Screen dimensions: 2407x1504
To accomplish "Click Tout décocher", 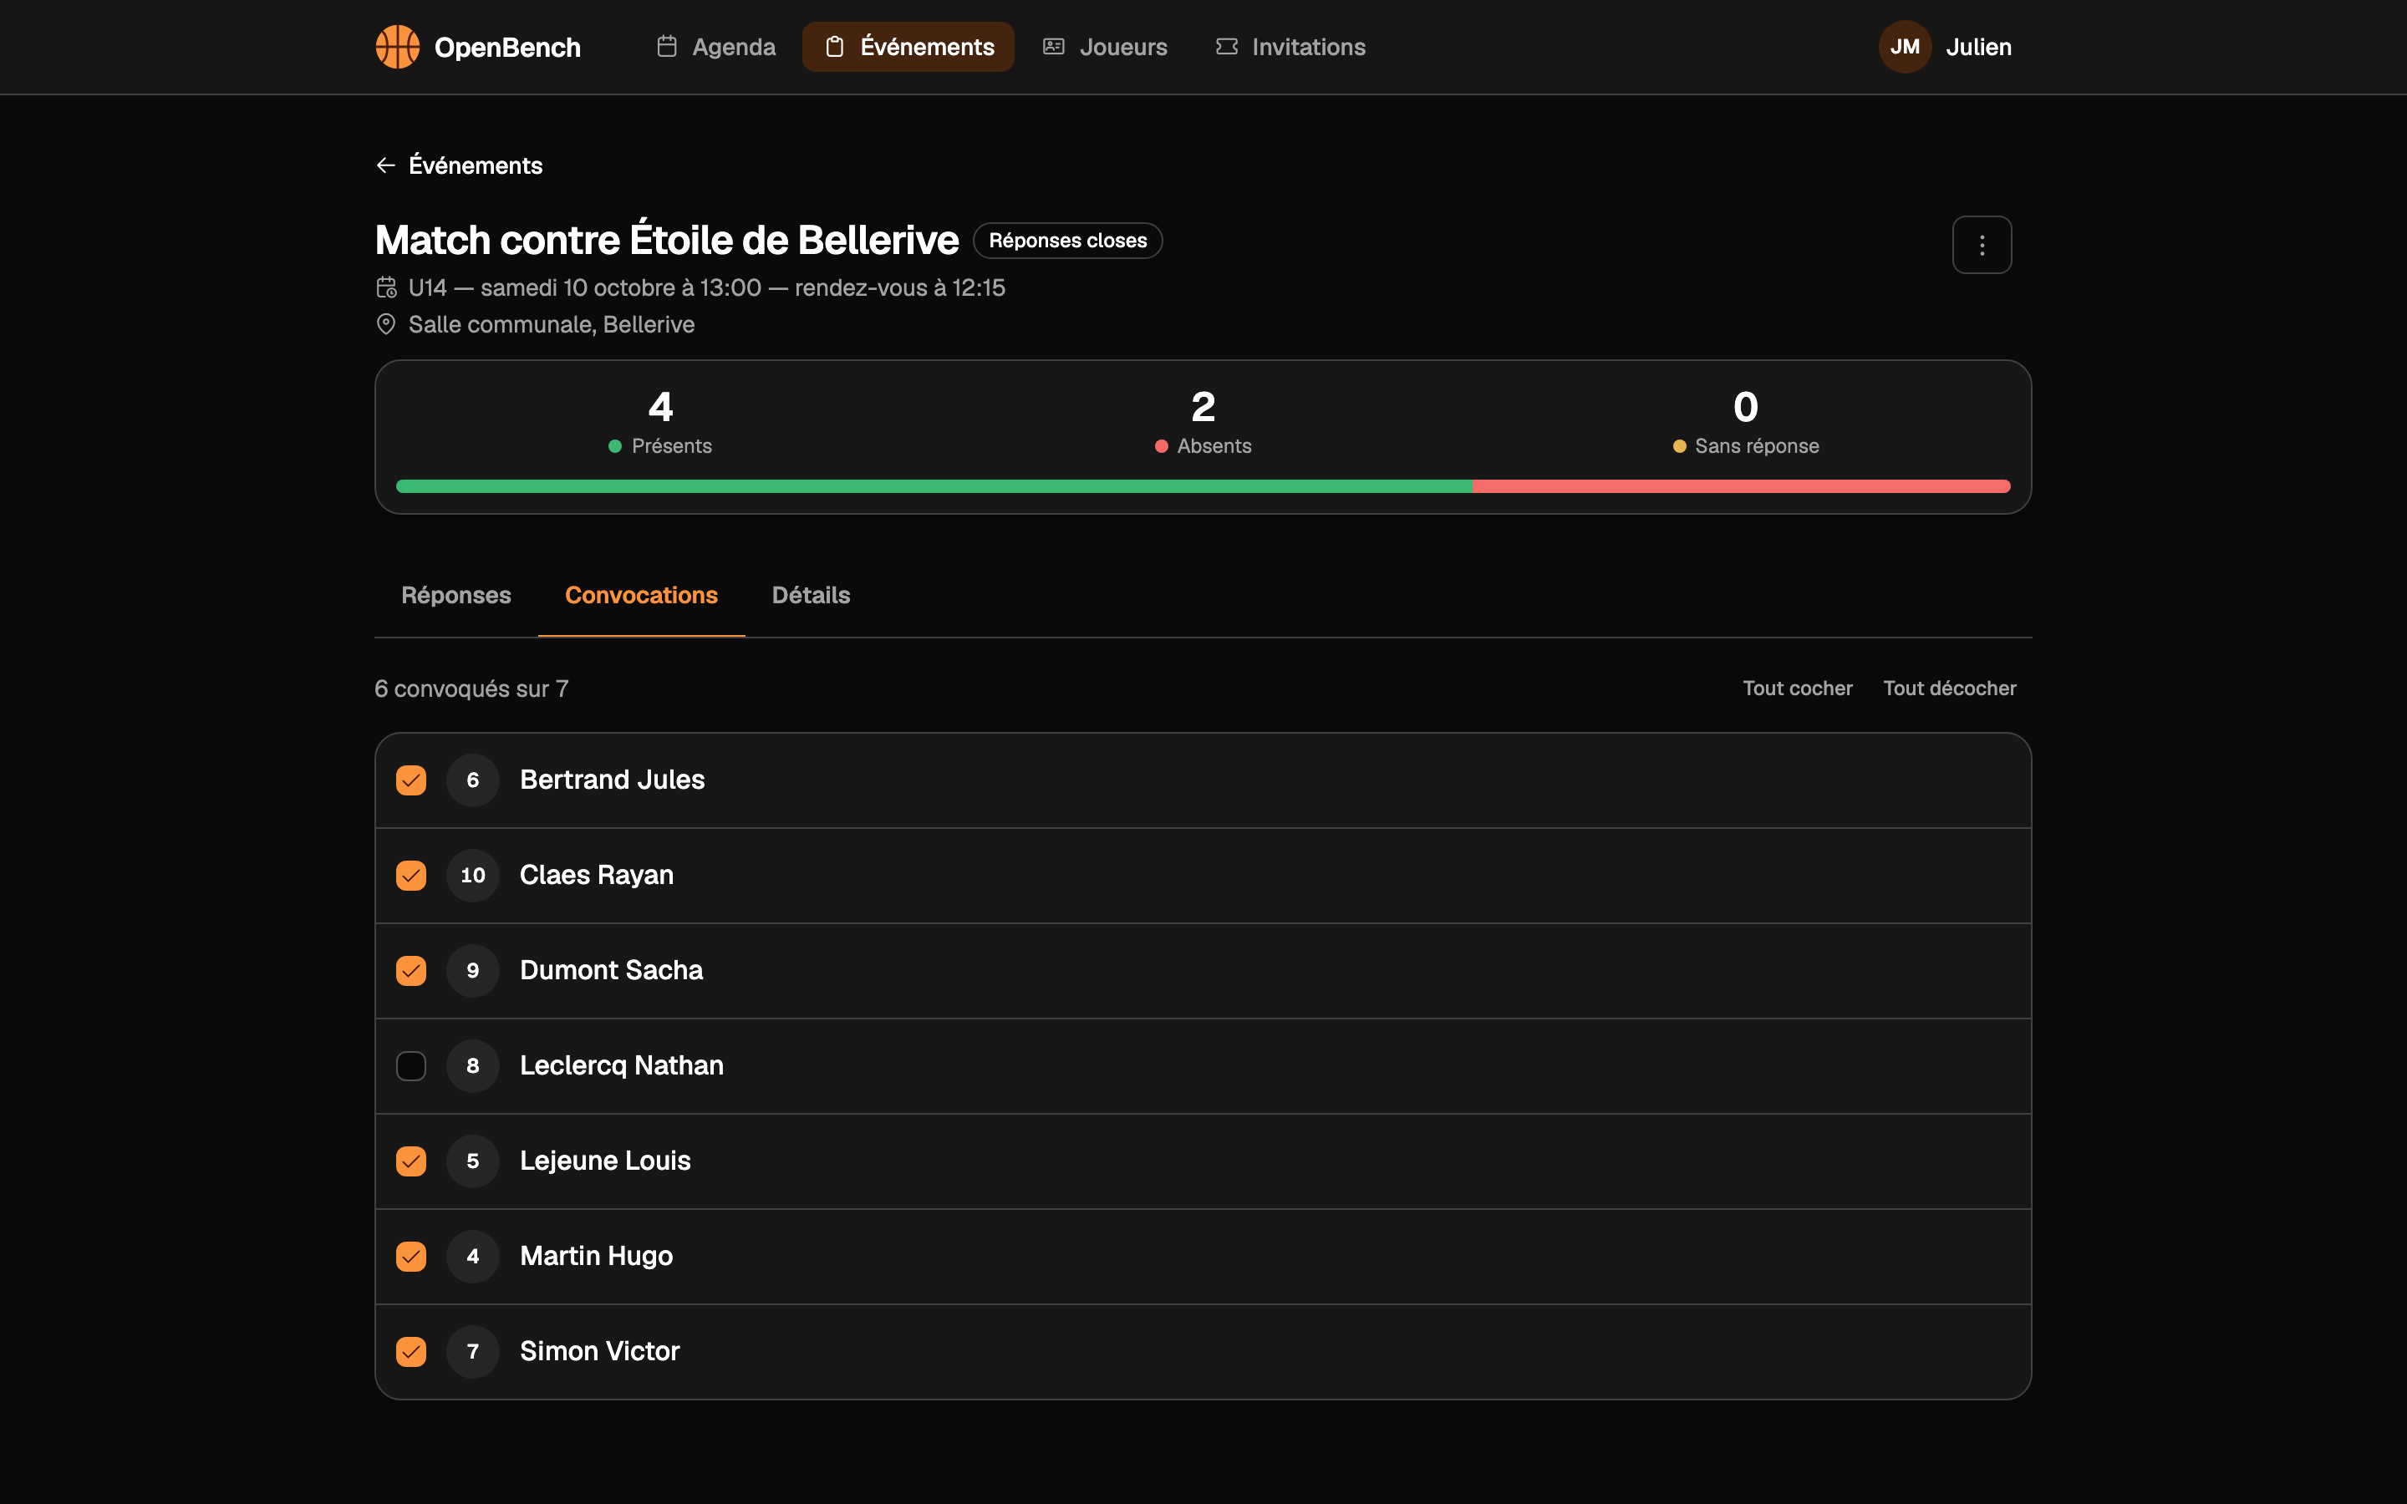I will pyautogui.click(x=1950, y=688).
